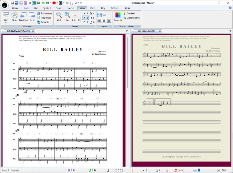Open the Symbol ribbon tab
Screen dimensions: 233x173
coord(47,8)
